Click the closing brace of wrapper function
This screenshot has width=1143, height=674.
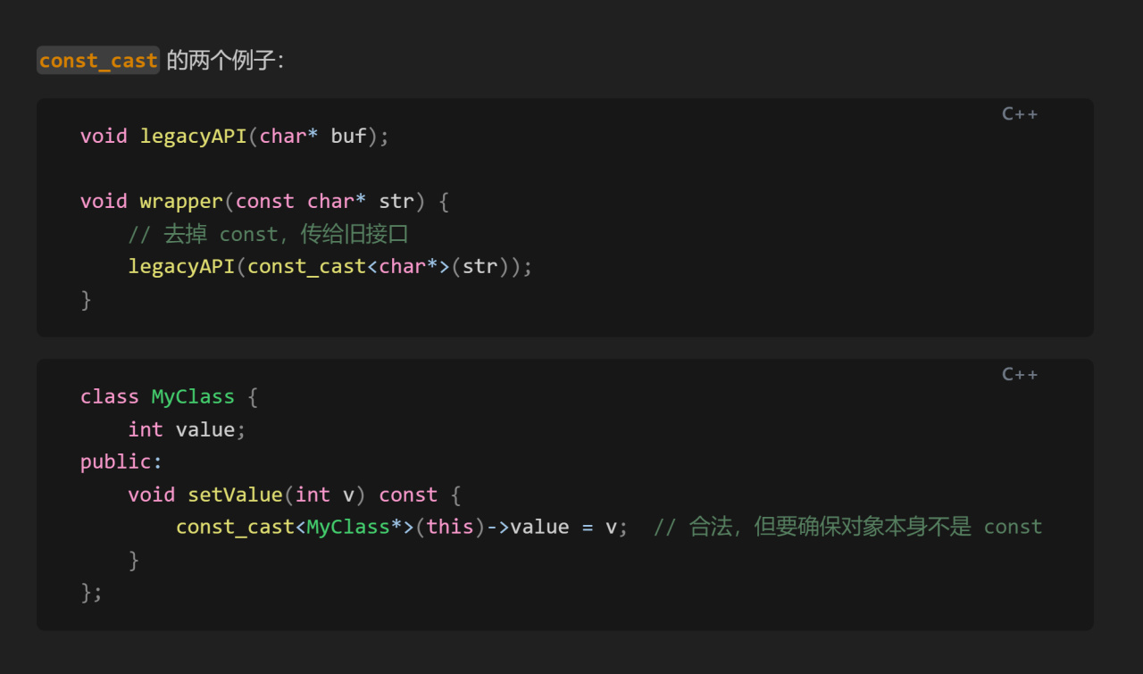pyautogui.click(x=87, y=299)
